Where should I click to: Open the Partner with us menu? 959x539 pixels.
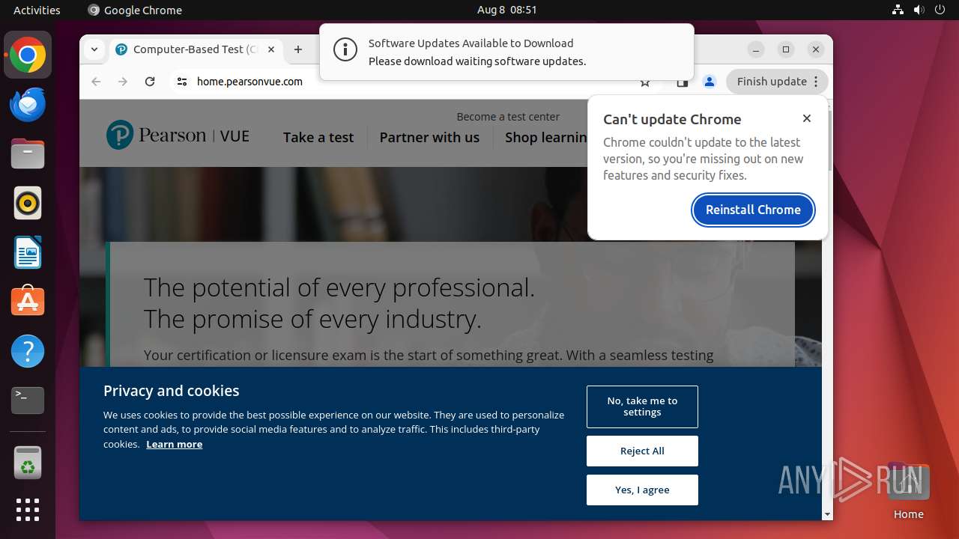tap(429, 137)
